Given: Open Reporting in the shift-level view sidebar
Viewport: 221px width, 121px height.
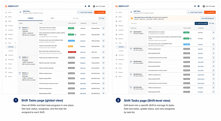Looking at the screenshot, I should click(x=120, y=60).
